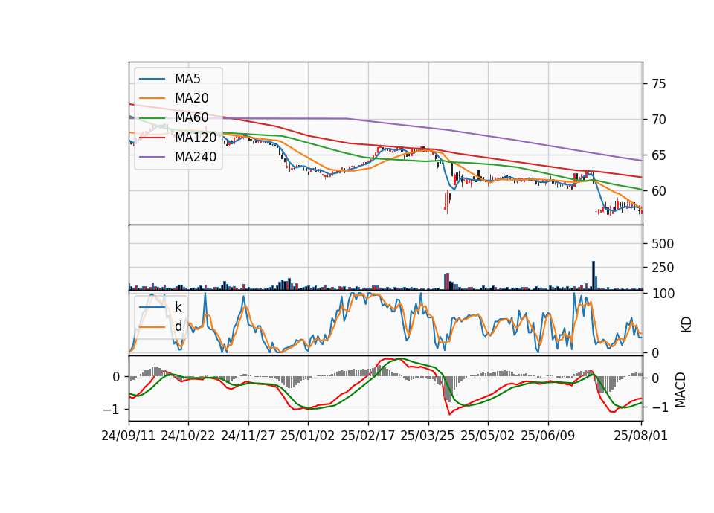Click the 60 price axis tick label
This screenshot has height=513, width=714.
659,191
